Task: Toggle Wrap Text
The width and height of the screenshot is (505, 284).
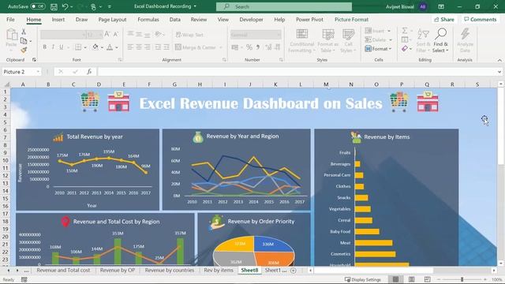Action: point(189,35)
